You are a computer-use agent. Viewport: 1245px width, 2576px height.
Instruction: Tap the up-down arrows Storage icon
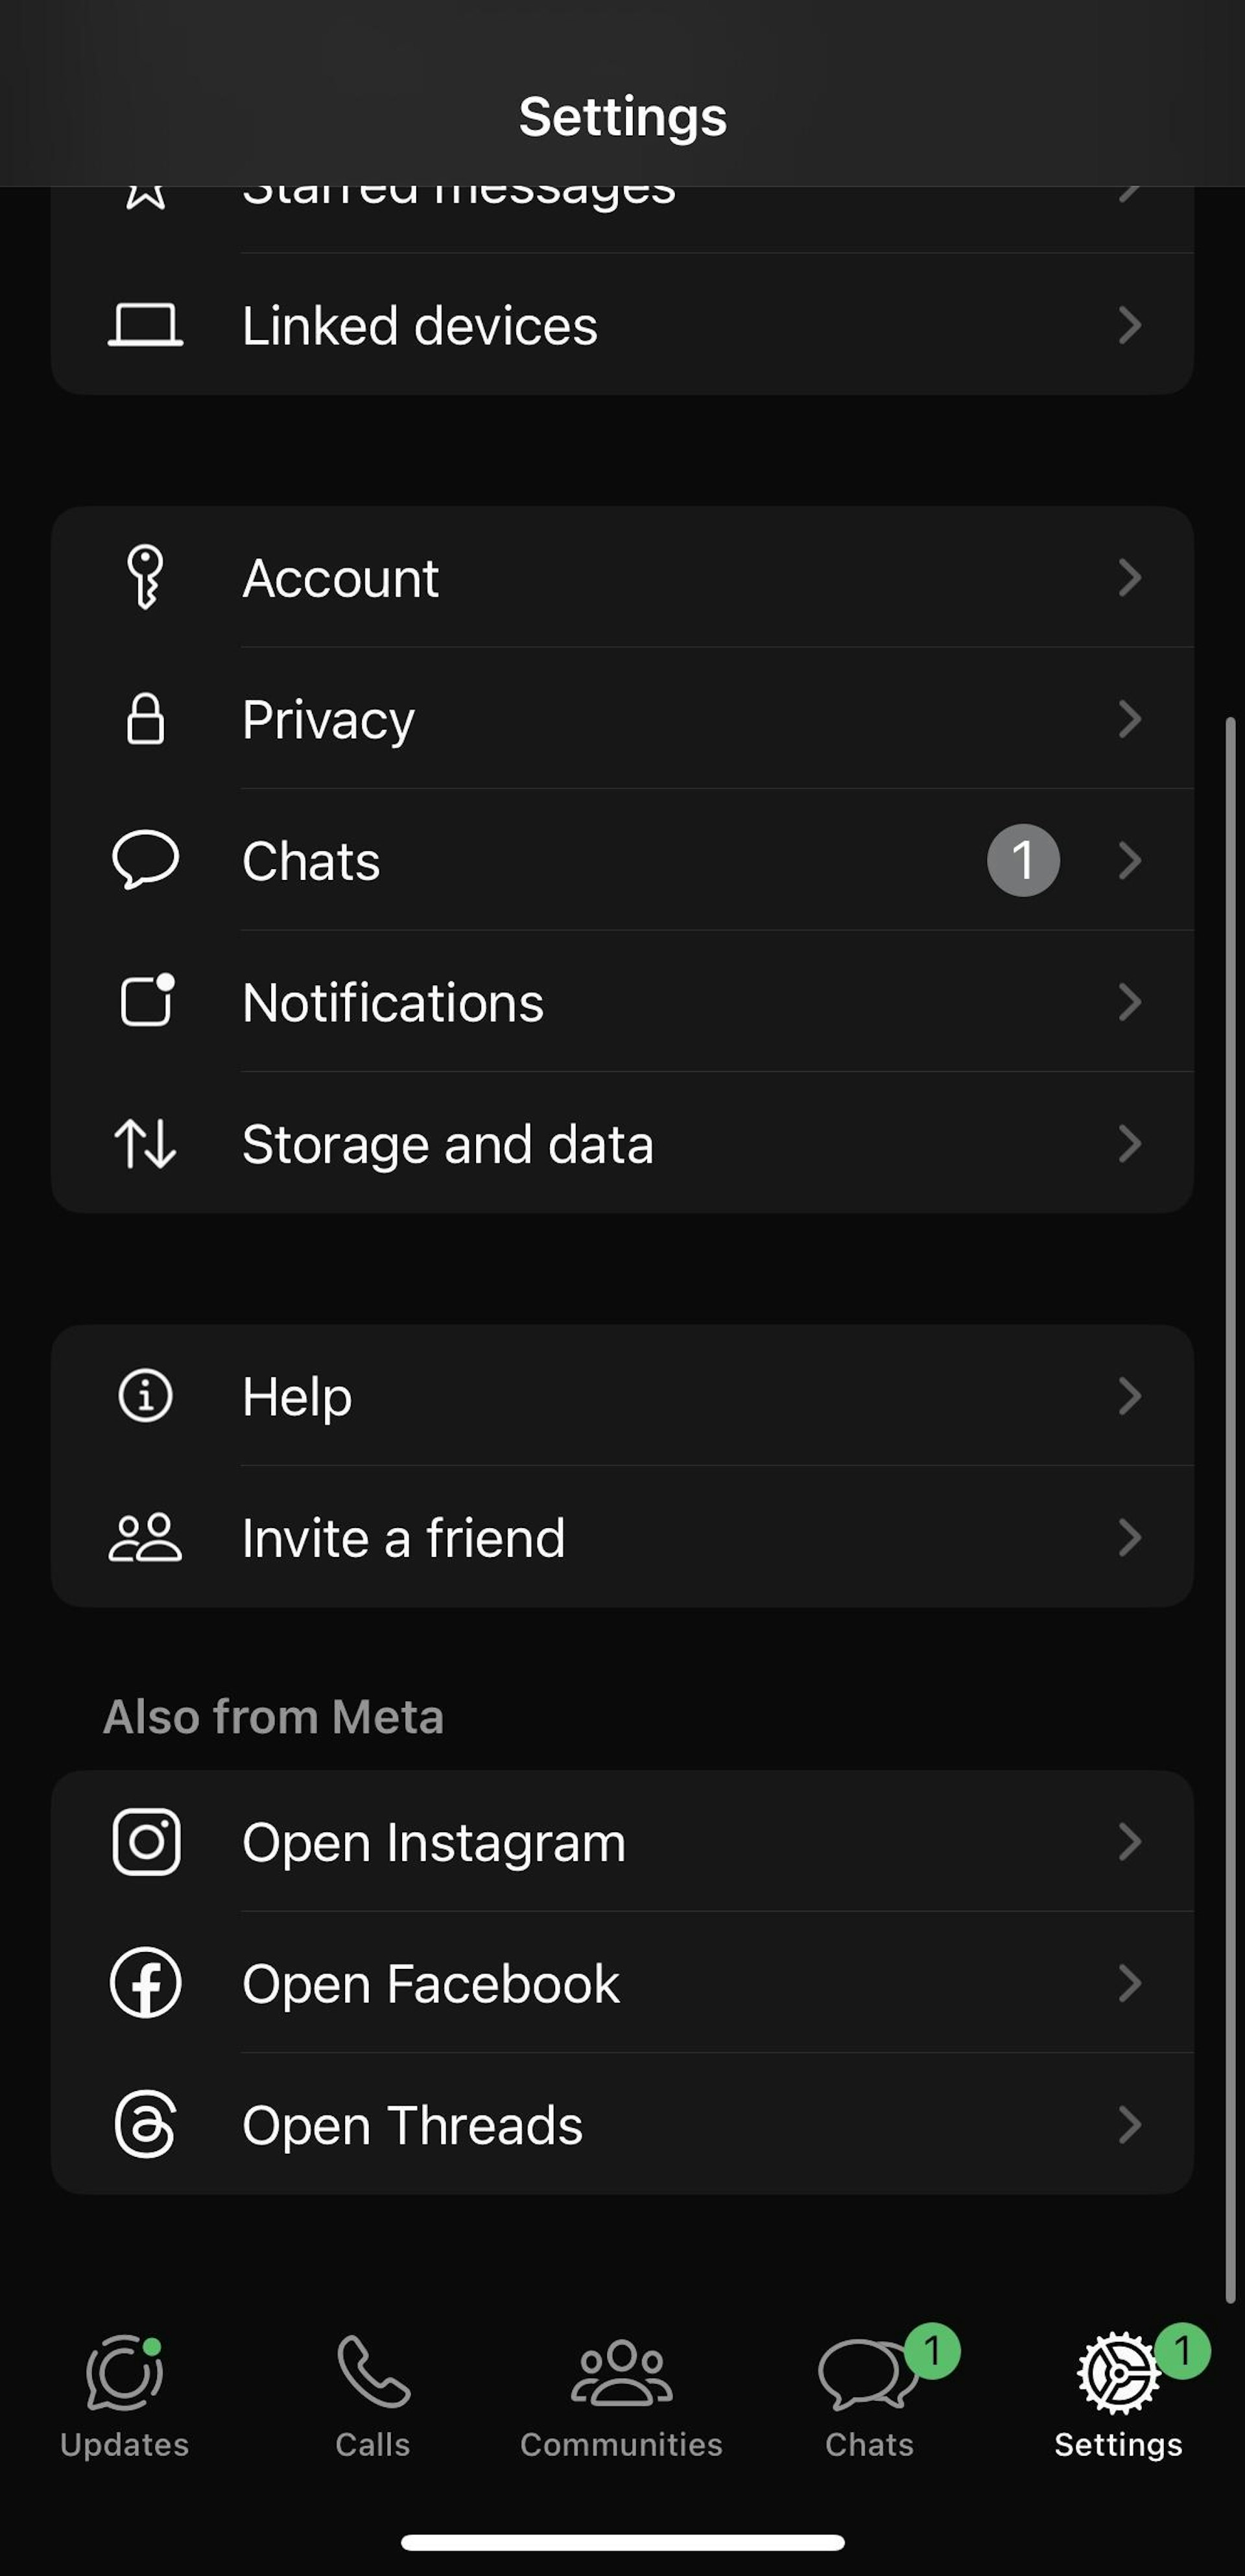coord(145,1143)
